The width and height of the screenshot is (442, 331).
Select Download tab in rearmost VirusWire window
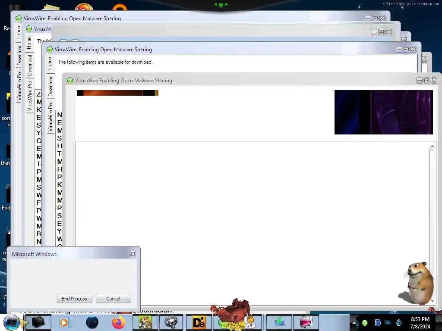[x=19, y=54]
